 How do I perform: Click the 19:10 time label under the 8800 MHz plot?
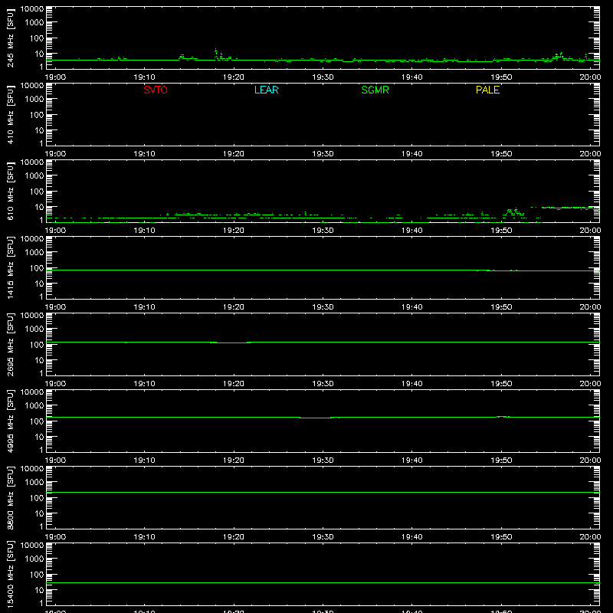144,537
